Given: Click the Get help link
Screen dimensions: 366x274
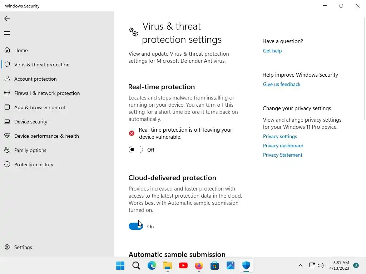Looking at the screenshot, I should point(272,51).
